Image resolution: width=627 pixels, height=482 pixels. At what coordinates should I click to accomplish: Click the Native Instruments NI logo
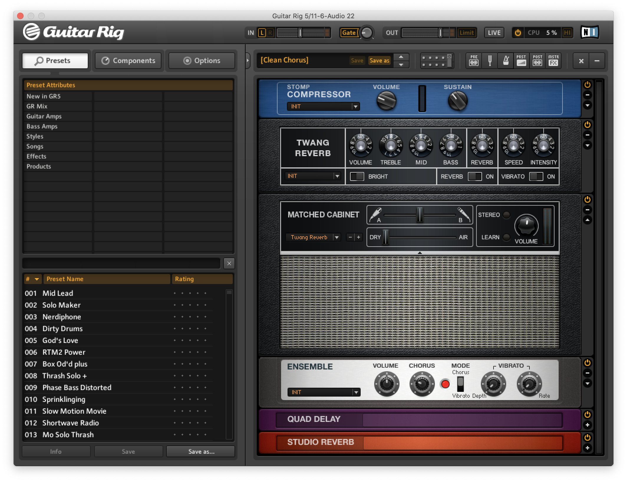pyautogui.click(x=590, y=32)
